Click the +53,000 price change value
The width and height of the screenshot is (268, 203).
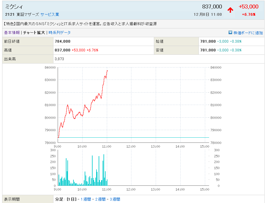(x=248, y=7)
